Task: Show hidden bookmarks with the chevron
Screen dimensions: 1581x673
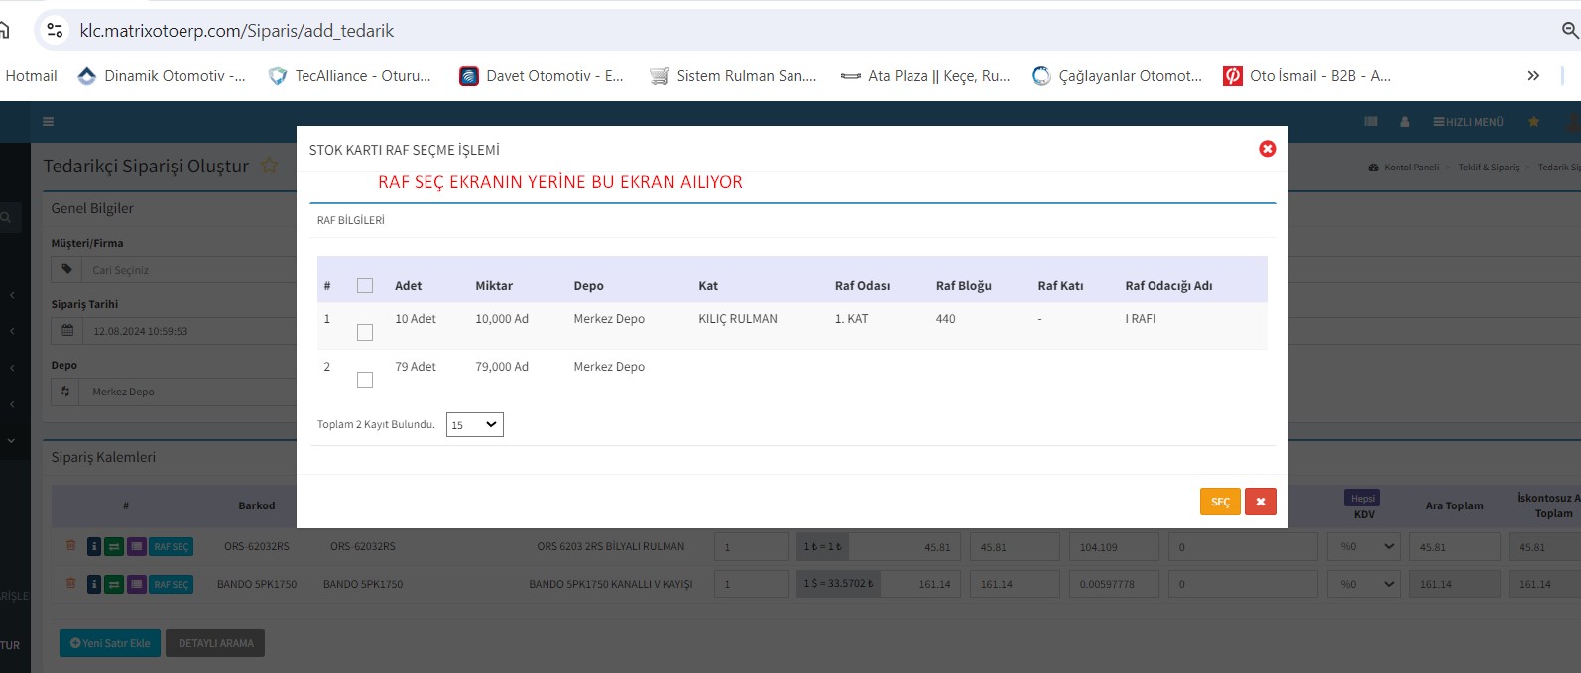Action: (1533, 76)
